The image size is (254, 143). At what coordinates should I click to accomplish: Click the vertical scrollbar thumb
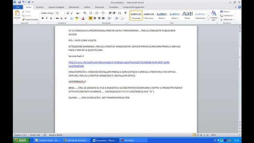(240, 58)
